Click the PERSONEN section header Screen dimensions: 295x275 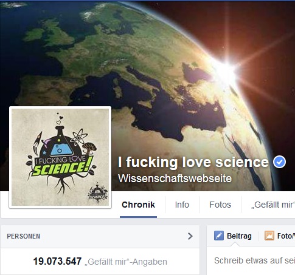pyautogui.click(x=23, y=236)
